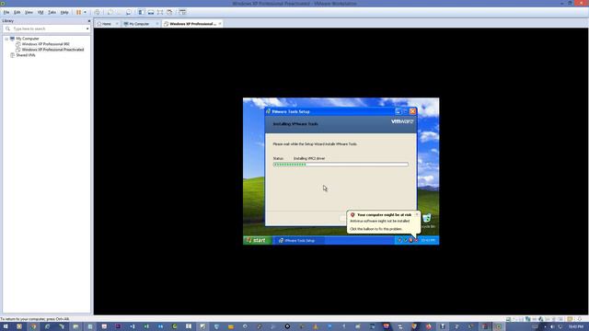
Task: Open the View menu
Action: tap(29, 12)
